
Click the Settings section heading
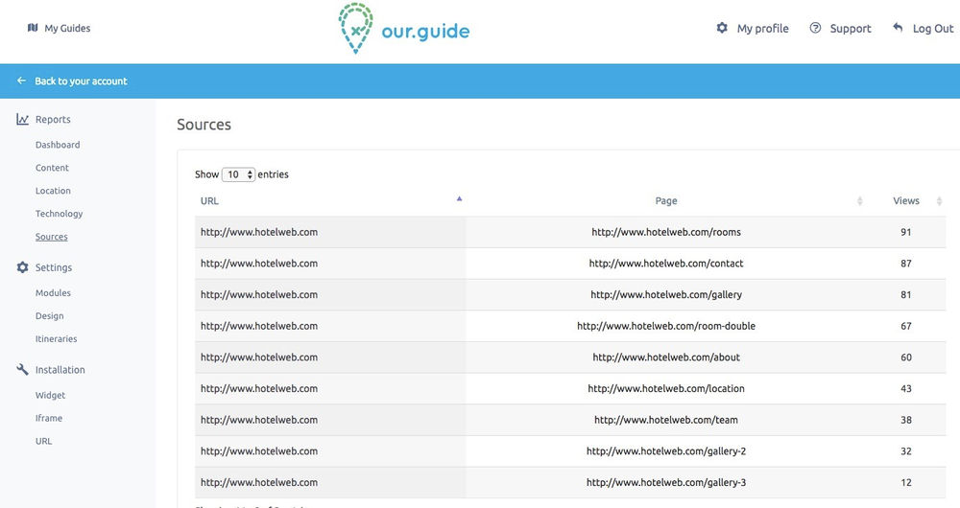53,267
